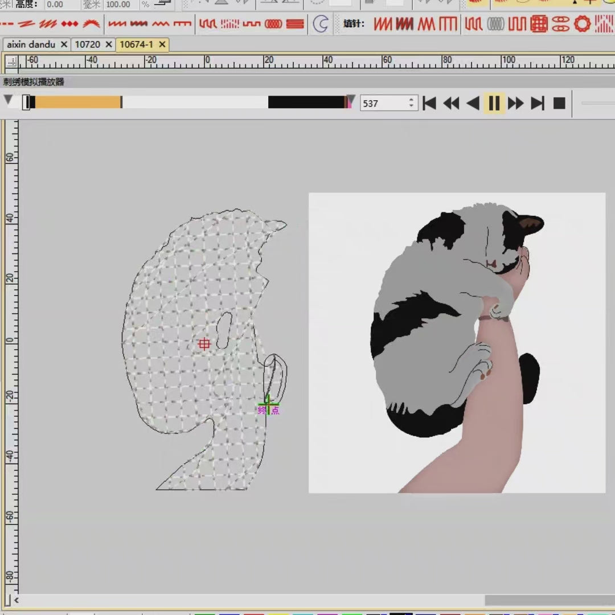Jump to the first stitch
Screen dimensions: 615x615
click(429, 103)
